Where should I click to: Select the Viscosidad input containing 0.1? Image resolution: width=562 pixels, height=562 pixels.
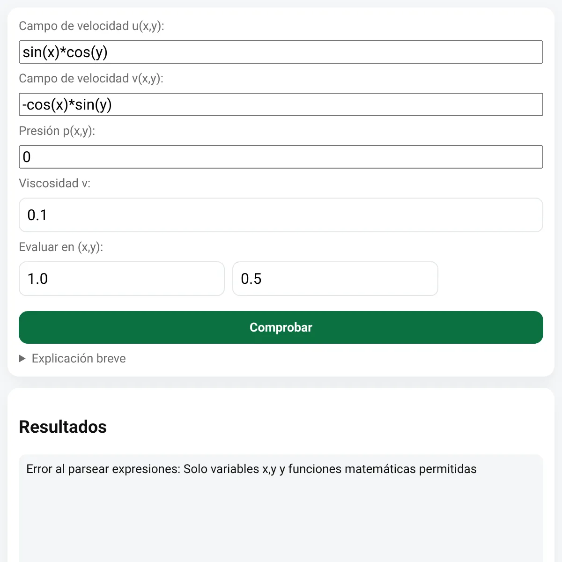pyautogui.click(x=281, y=215)
